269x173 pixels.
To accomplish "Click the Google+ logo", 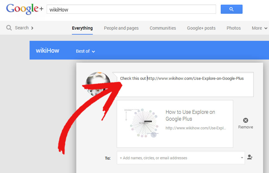I will click(x=25, y=9).
